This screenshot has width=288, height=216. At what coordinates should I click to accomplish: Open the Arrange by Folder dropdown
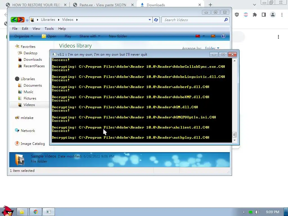point(212,48)
